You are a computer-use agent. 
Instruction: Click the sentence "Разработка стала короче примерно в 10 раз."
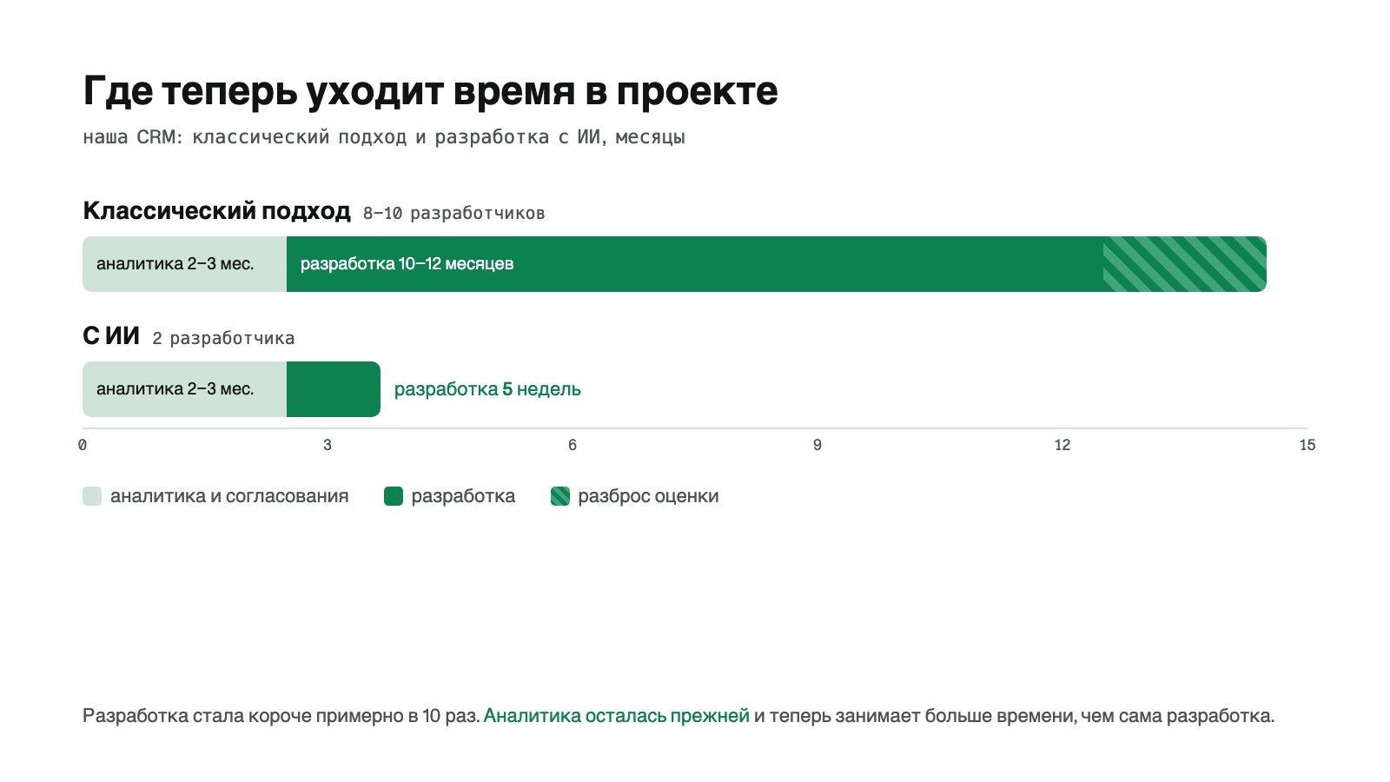point(281,716)
